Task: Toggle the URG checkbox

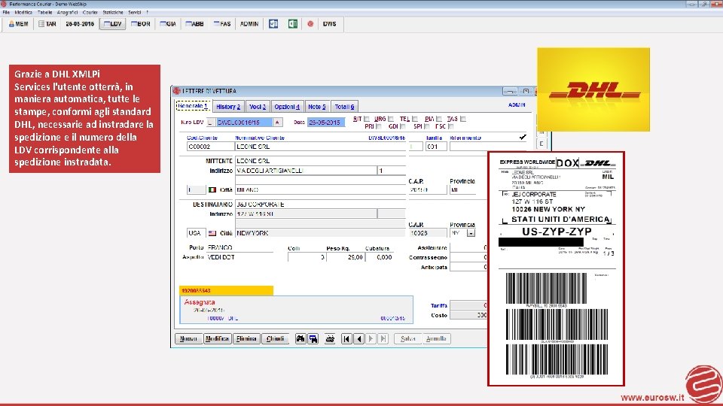Action: coord(391,119)
